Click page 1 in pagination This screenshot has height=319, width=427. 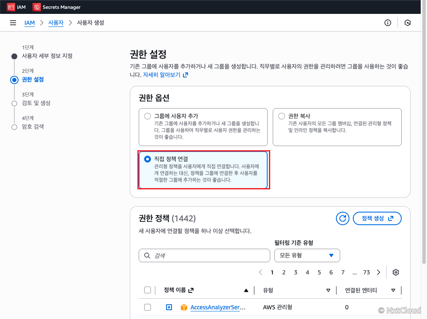pyautogui.click(x=272, y=272)
